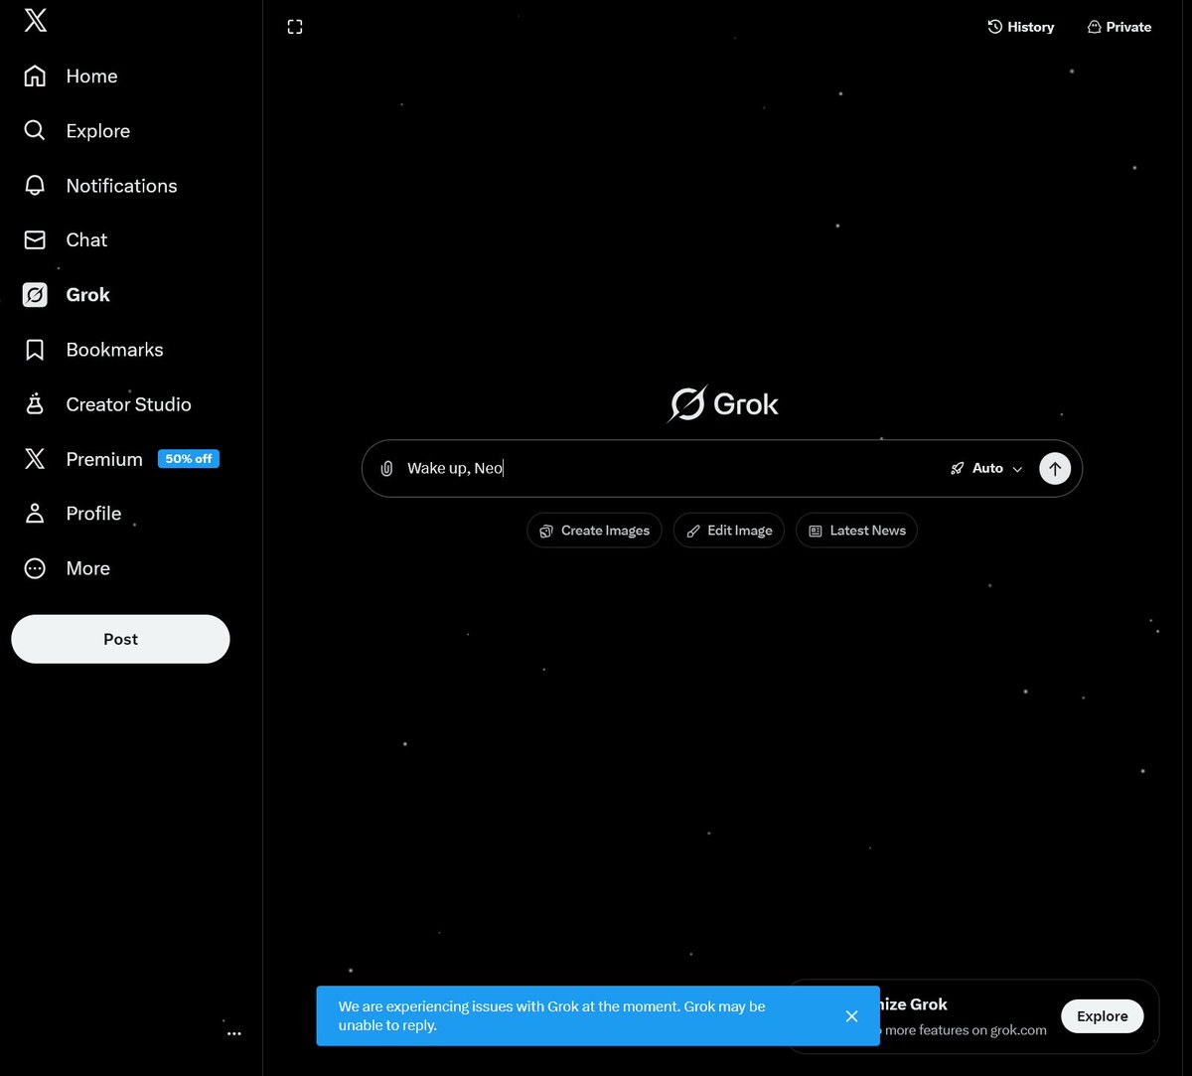Click the Edit Image suggestion

click(x=729, y=531)
